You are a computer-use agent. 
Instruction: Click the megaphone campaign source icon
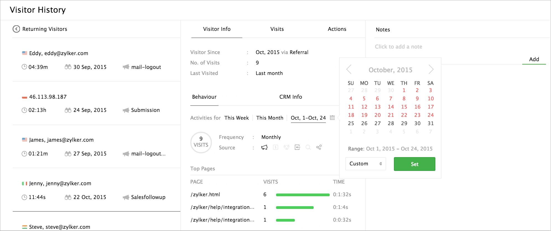coord(264,147)
